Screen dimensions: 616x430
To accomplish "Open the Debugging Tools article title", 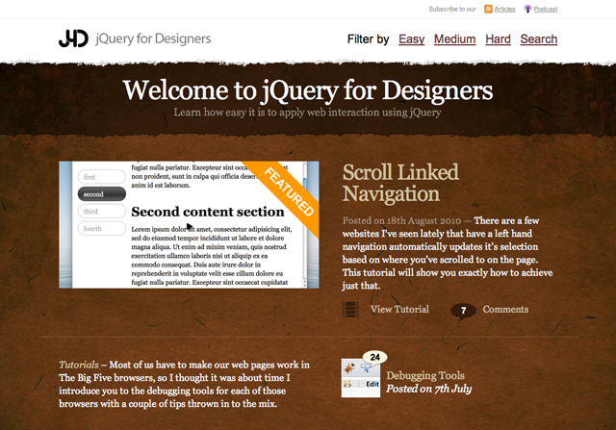I will tap(425, 376).
